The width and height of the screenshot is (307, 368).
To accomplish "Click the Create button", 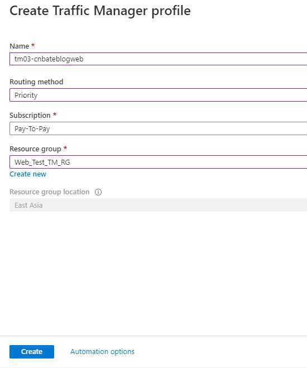I will point(32,352).
